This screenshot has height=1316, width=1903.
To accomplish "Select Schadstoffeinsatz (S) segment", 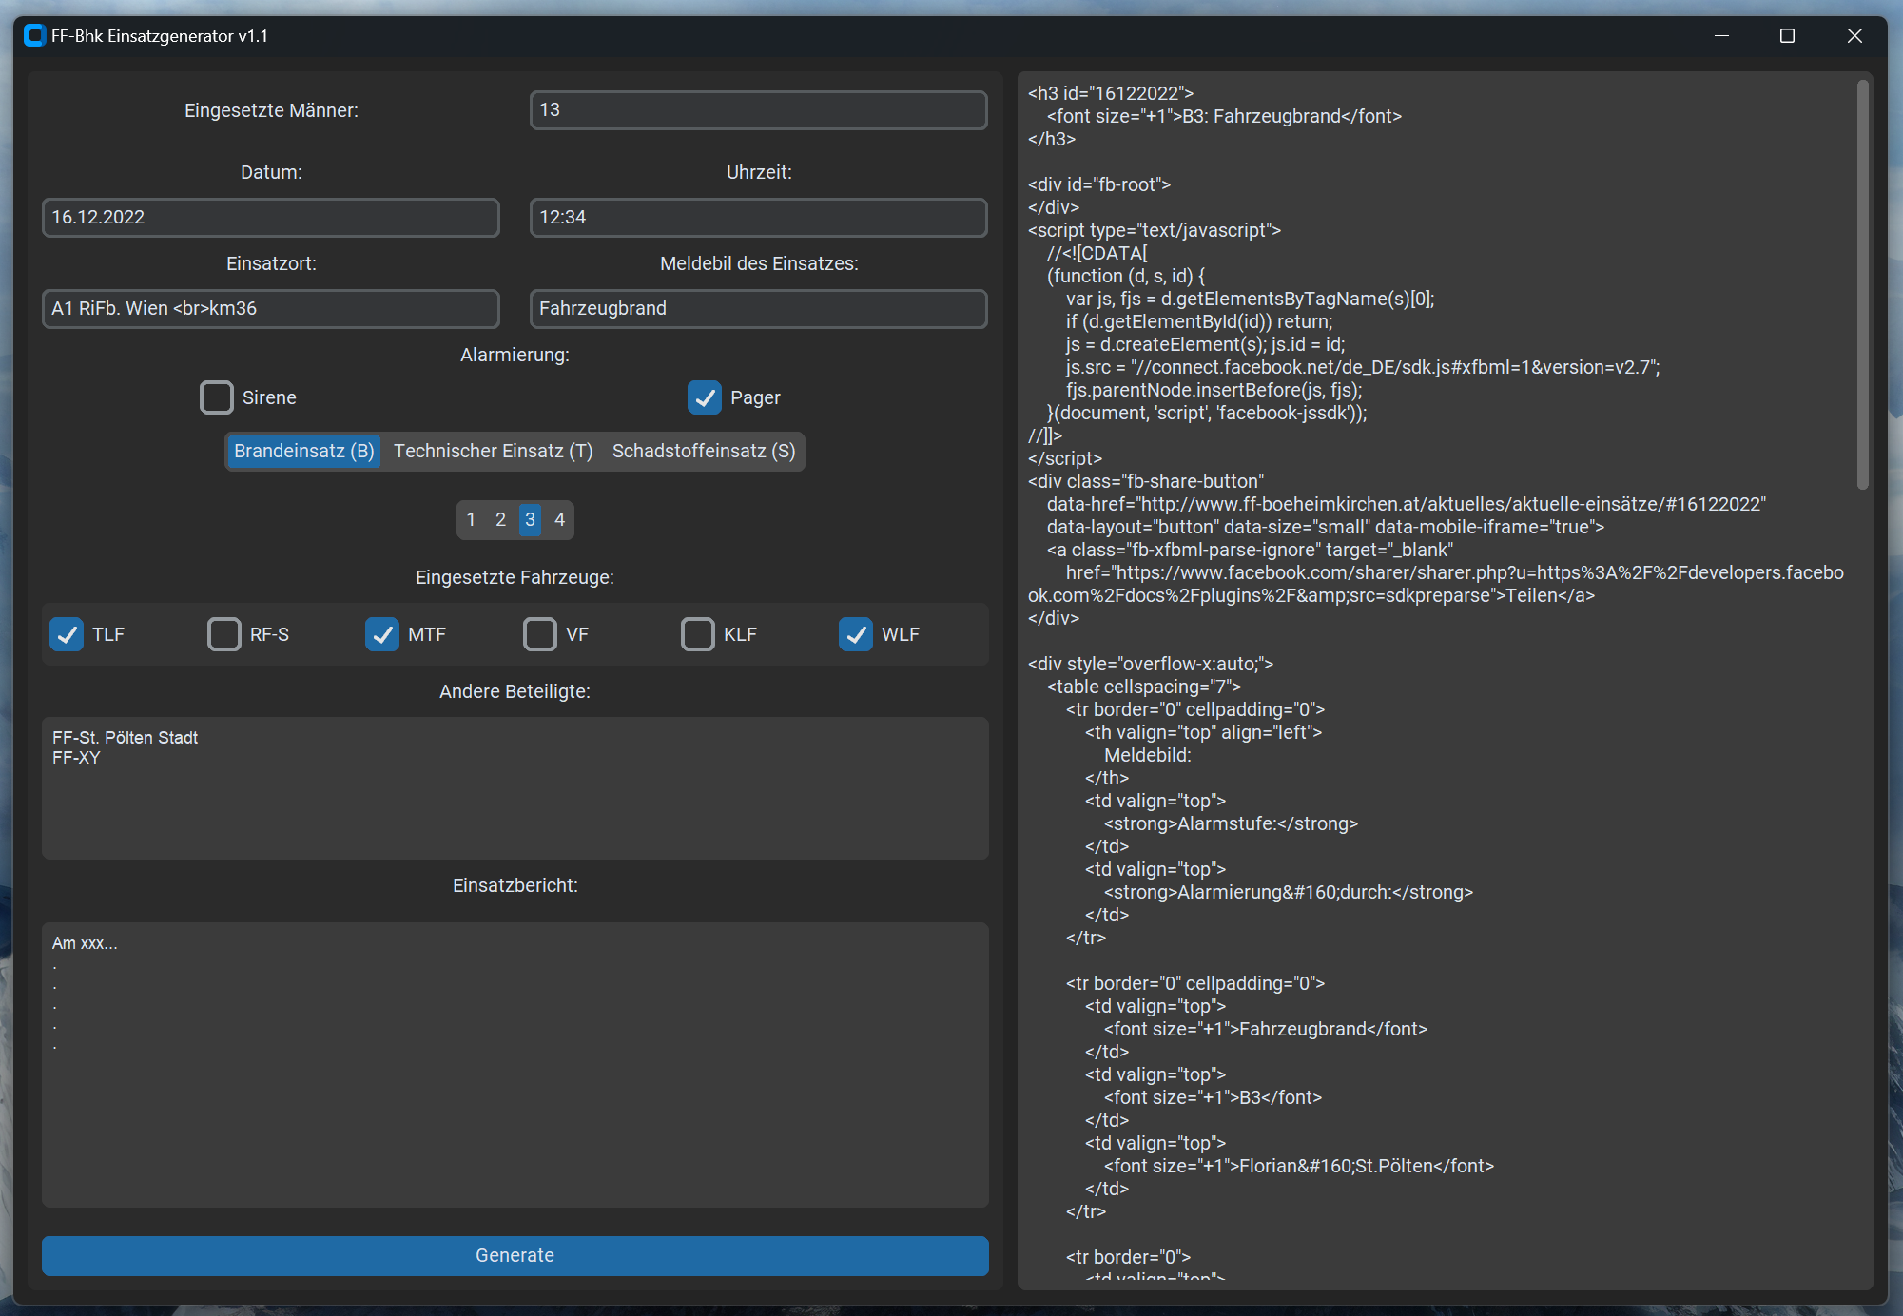I will (x=704, y=451).
